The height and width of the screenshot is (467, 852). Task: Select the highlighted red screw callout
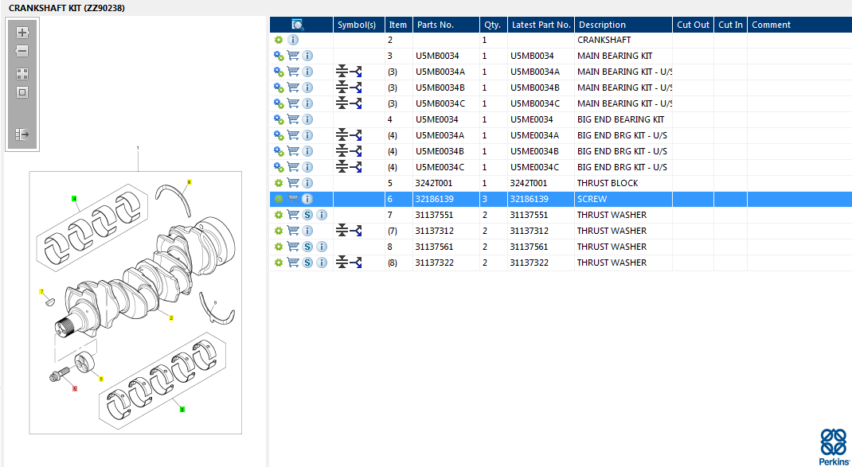coord(74,388)
